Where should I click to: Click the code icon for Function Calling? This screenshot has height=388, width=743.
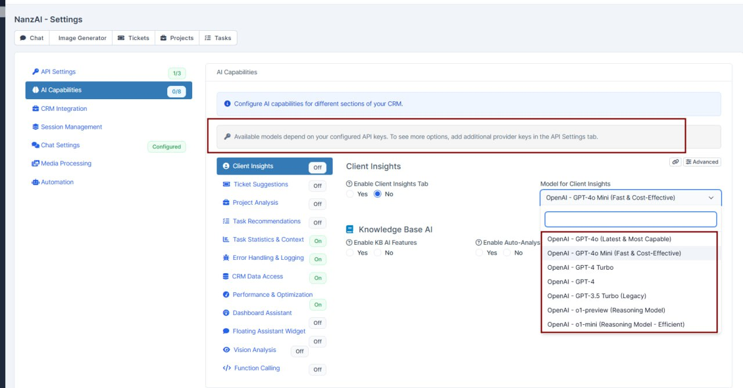point(227,368)
